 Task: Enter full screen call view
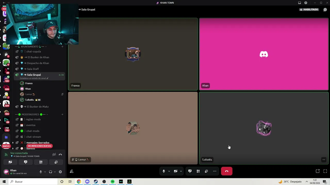click(325, 171)
